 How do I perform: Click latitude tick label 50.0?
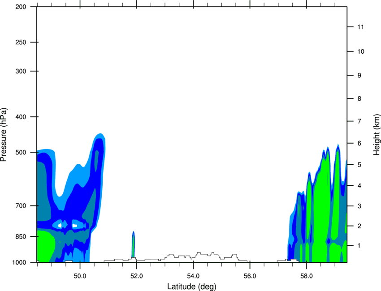point(80,276)
